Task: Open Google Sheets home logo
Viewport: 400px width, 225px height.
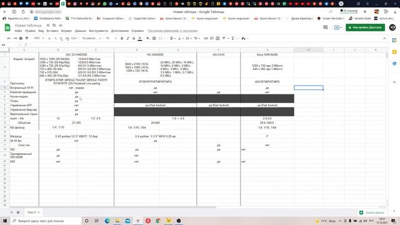Action: click(7, 27)
